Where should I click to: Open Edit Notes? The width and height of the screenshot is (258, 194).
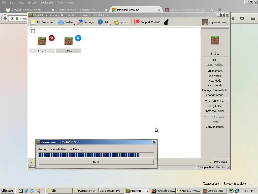(215, 76)
